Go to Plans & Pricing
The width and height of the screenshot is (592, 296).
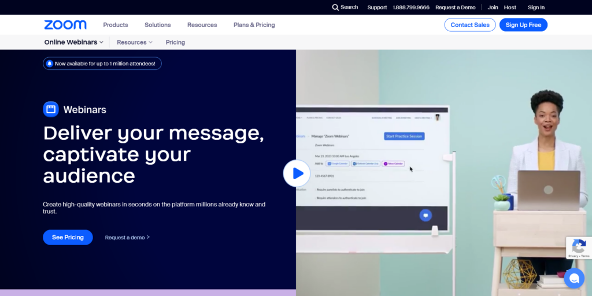[x=254, y=25]
